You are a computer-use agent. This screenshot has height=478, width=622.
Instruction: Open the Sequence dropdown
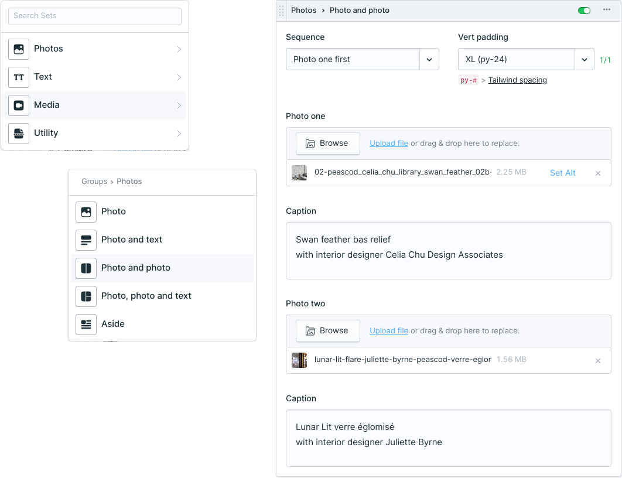tap(429, 59)
